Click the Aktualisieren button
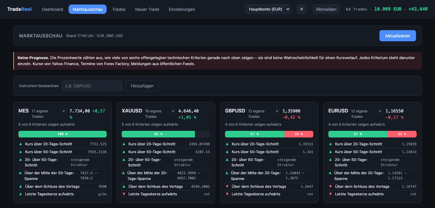Viewport: 435px width, 208px height. coord(398,36)
